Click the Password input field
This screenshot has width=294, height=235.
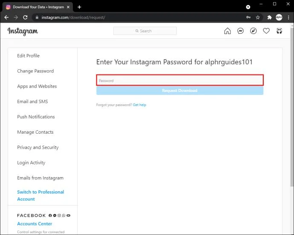[x=180, y=80]
